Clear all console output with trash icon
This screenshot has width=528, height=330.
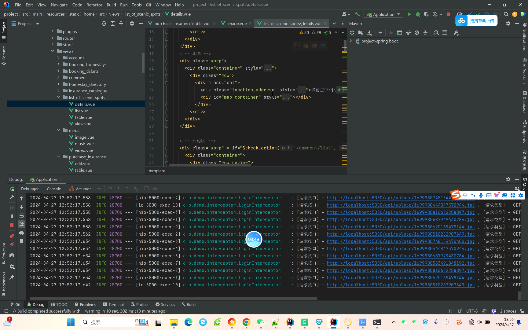click(x=21, y=241)
